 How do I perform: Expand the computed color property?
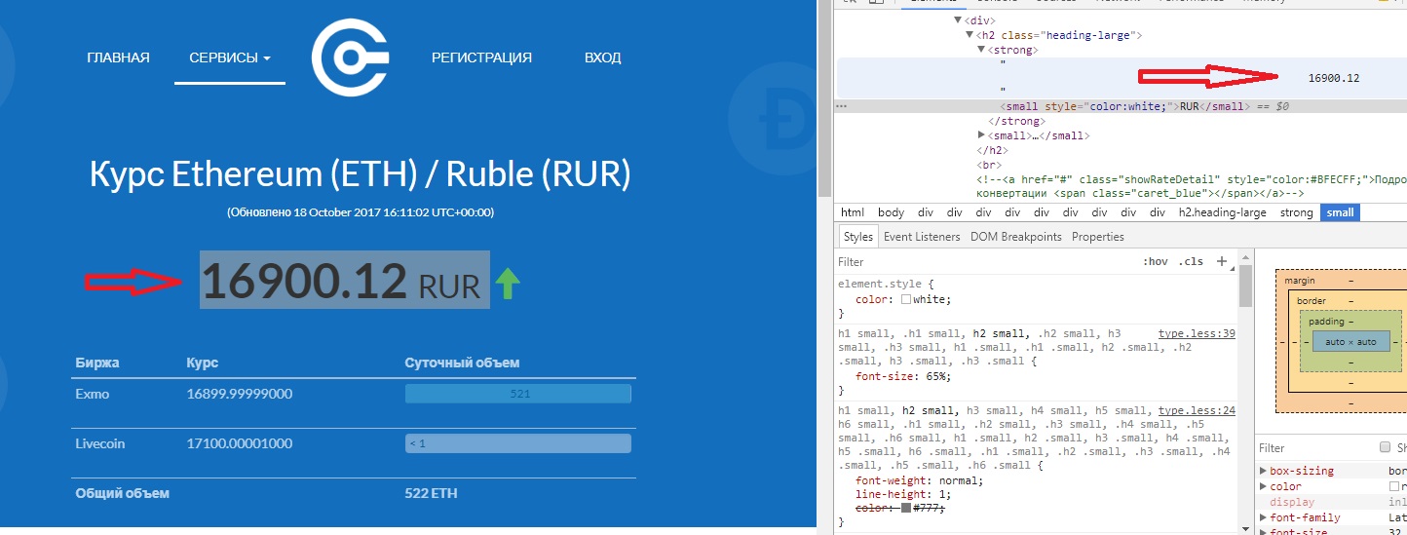[1264, 486]
